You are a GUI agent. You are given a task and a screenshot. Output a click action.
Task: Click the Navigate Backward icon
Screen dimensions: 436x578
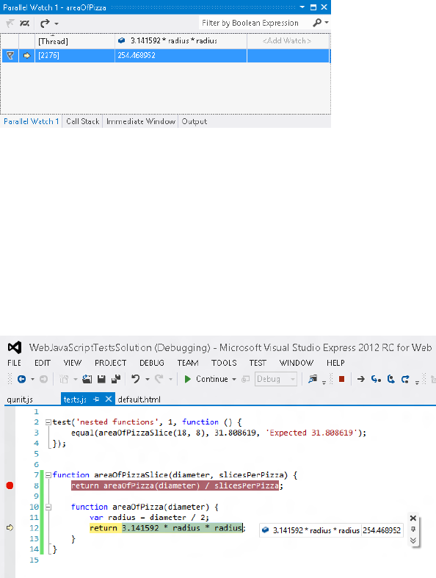22,379
